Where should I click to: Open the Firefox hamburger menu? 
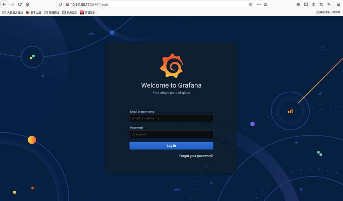(x=339, y=4)
